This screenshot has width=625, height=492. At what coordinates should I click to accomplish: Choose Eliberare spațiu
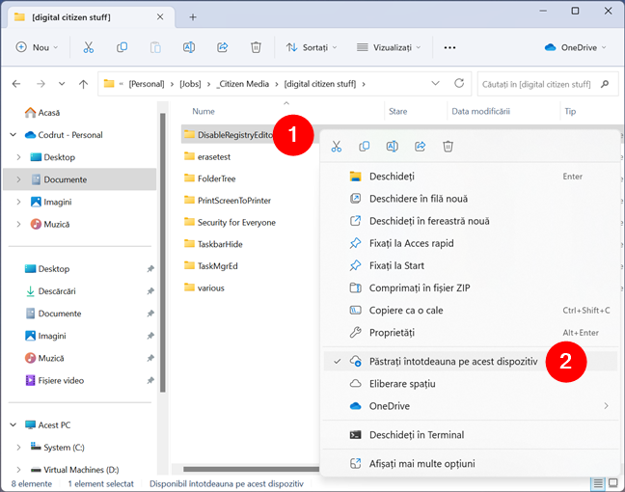pyautogui.click(x=471, y=384)
